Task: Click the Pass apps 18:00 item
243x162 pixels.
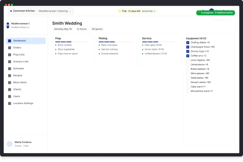Action: [152, 45]
